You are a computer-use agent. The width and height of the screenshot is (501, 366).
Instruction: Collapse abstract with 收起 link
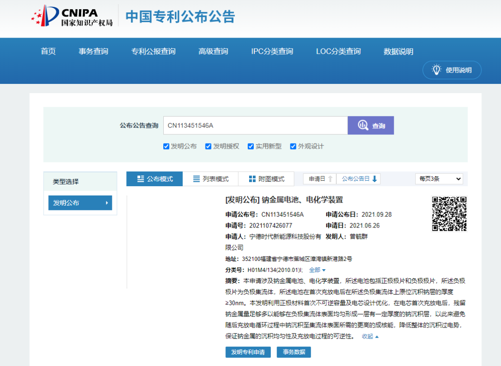point(370,336)
